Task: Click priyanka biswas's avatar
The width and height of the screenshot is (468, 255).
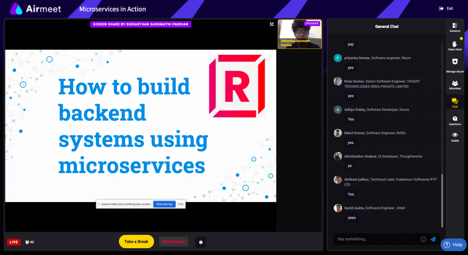Action: [338, 58]
